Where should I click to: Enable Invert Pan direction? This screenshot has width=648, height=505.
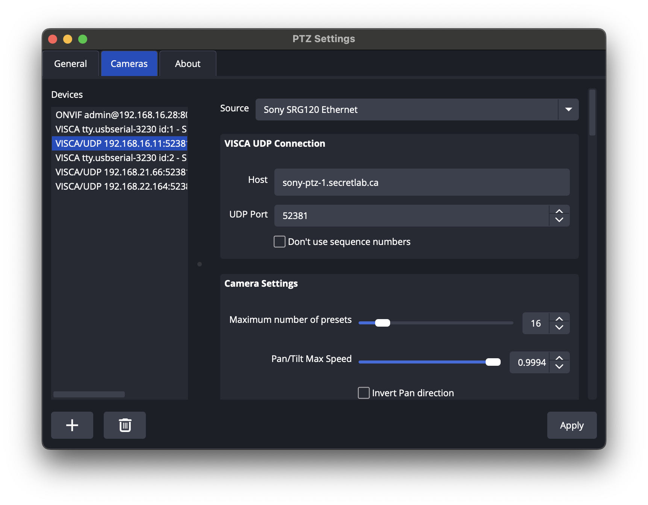click(363, 392)
